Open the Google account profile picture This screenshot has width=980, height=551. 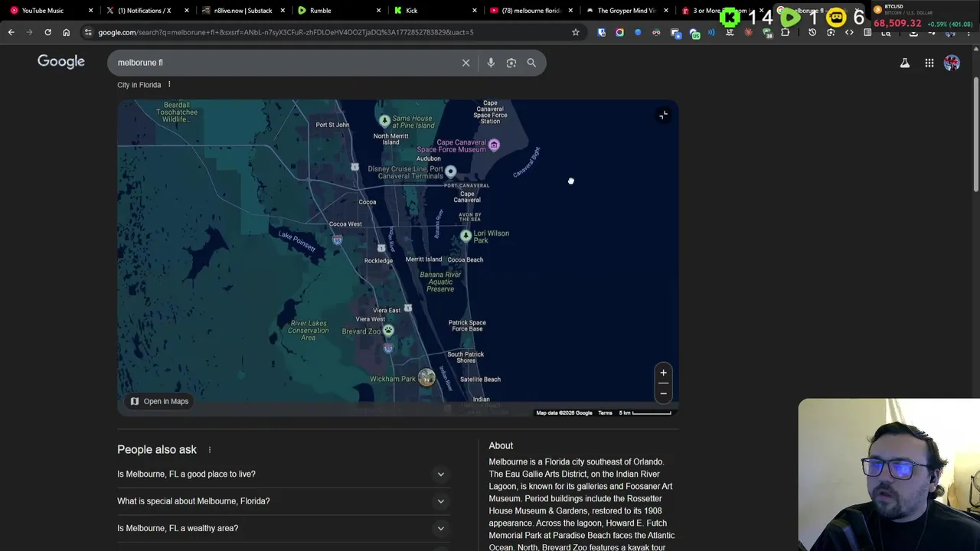click(x=952, y=64)
